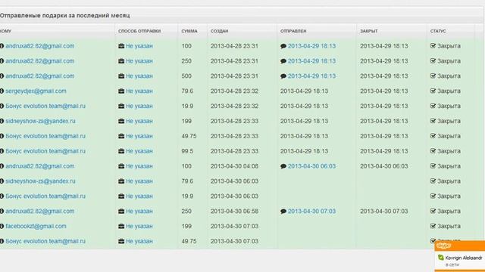Image resolution: width=485 pixels, height=272 pixels.
Task: Click info icon beside sergeydjex@gmail.com
Action: coord(2,91)
